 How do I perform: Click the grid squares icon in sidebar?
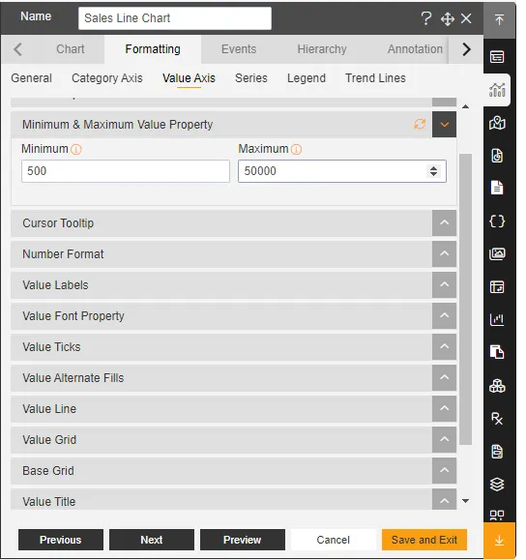coord(497,515)
